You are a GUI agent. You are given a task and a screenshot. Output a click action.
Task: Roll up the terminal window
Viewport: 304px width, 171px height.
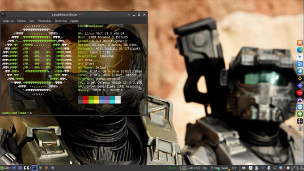coord(129,15)
